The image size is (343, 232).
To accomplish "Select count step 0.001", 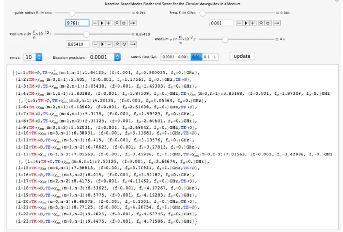I will pos(183,57).
